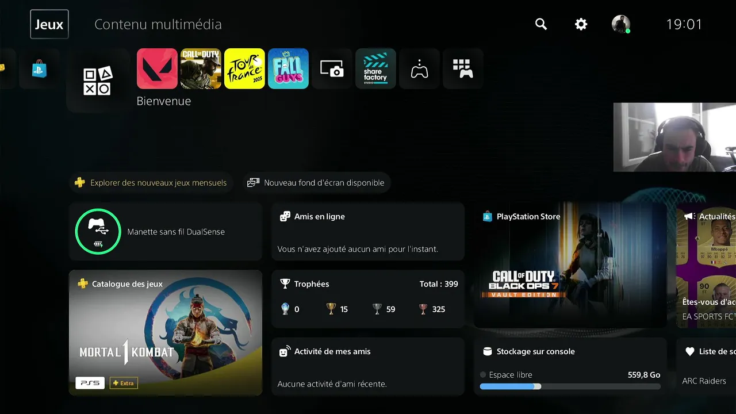Open the Jeux tab
Image resolution: width=736 pixels, height=414 pixels.
coord(49,24)
